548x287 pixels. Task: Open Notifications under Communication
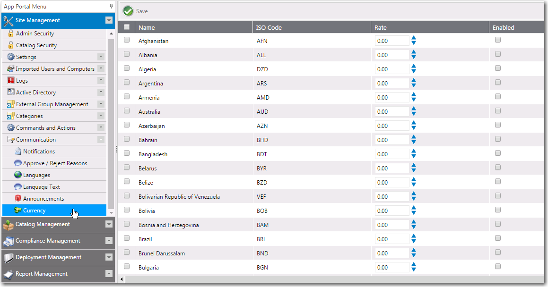[39, 152]
